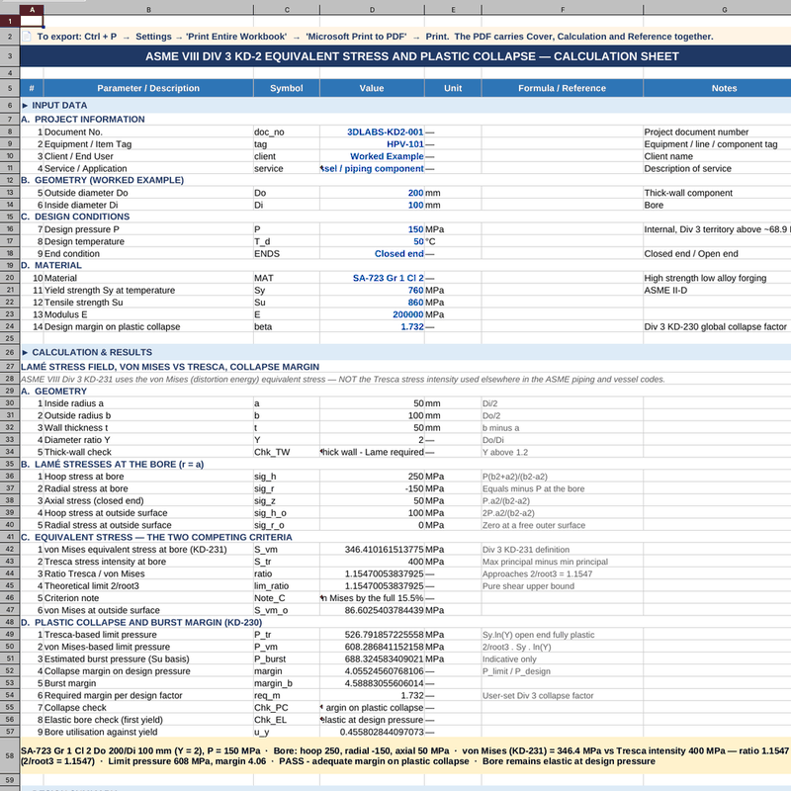Viewport: 791px width, 791px height.
Task: Select column D header
Action: tap(372, 10)
